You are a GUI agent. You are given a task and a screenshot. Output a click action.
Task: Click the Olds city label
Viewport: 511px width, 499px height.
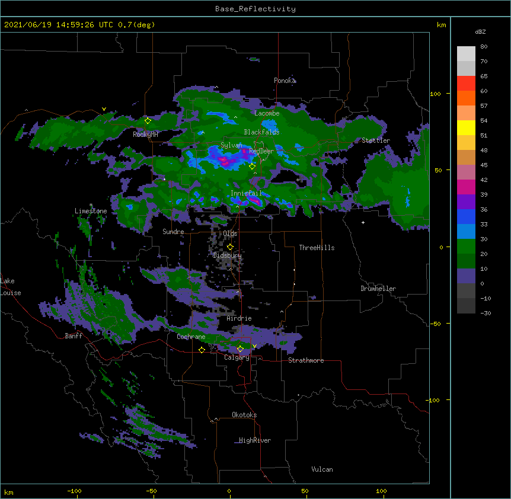(x=230, y=233)
